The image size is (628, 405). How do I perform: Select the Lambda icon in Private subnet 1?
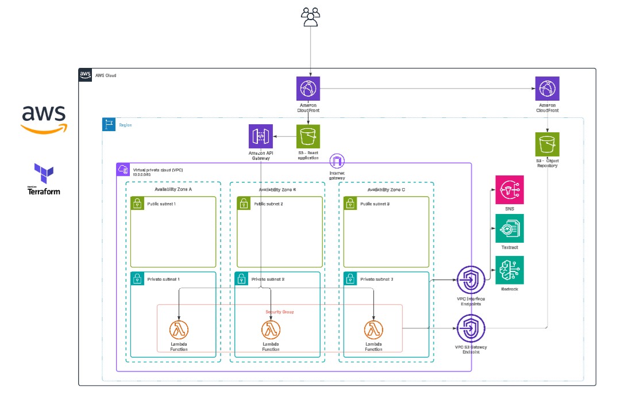[x=179, y=330]
